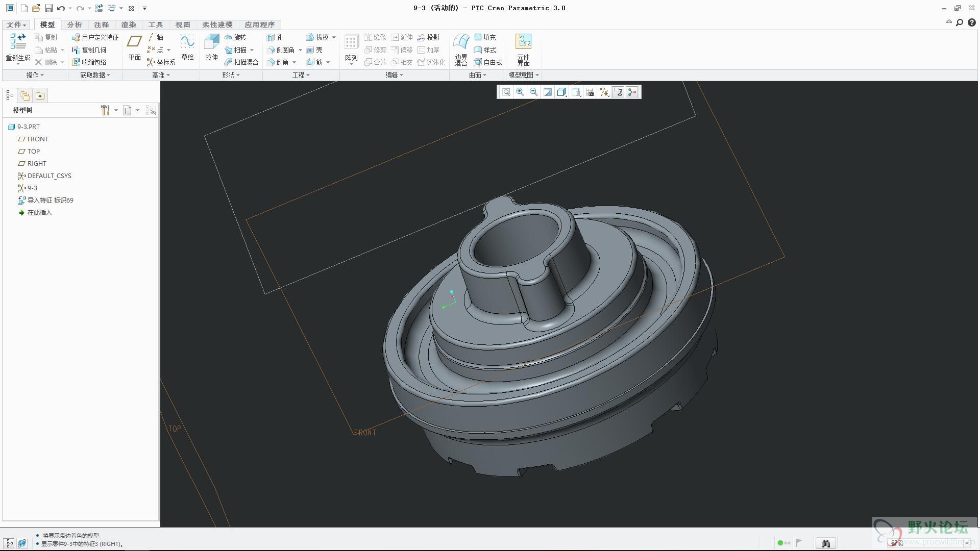Viewport: 980px width, 551px height.
Task: Click the 阵列 pattern tool
Action: point(351,49)
